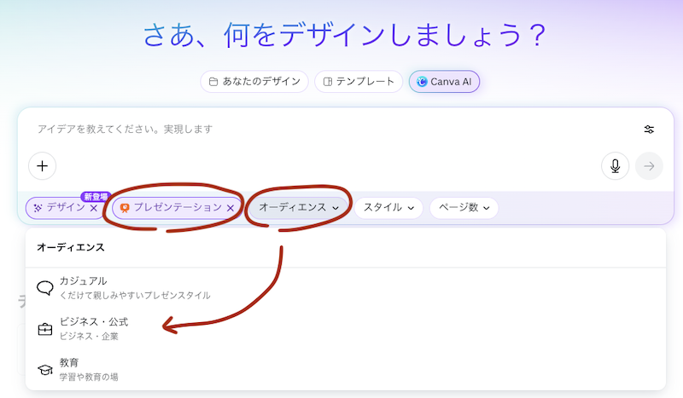Image resolution: width=683 pixels, height=398 pixels.
Task: Click the briefcase icon for ビジネス・公式
Action: coord(45,329)
